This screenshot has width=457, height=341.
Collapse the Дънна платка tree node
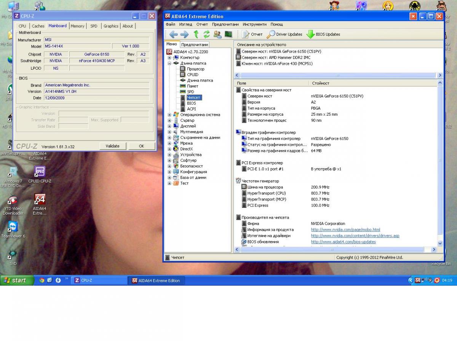coord(169,63)
